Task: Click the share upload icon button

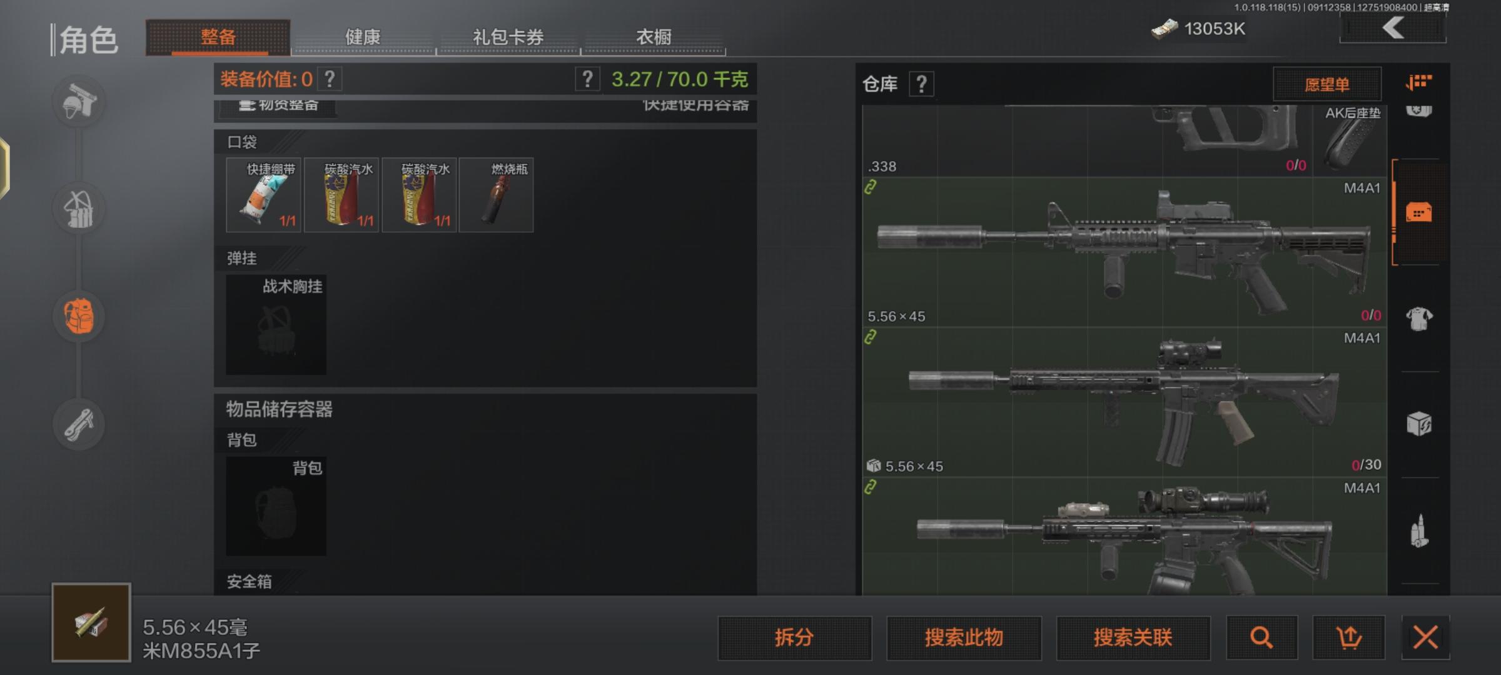Action: point(1348,637)
